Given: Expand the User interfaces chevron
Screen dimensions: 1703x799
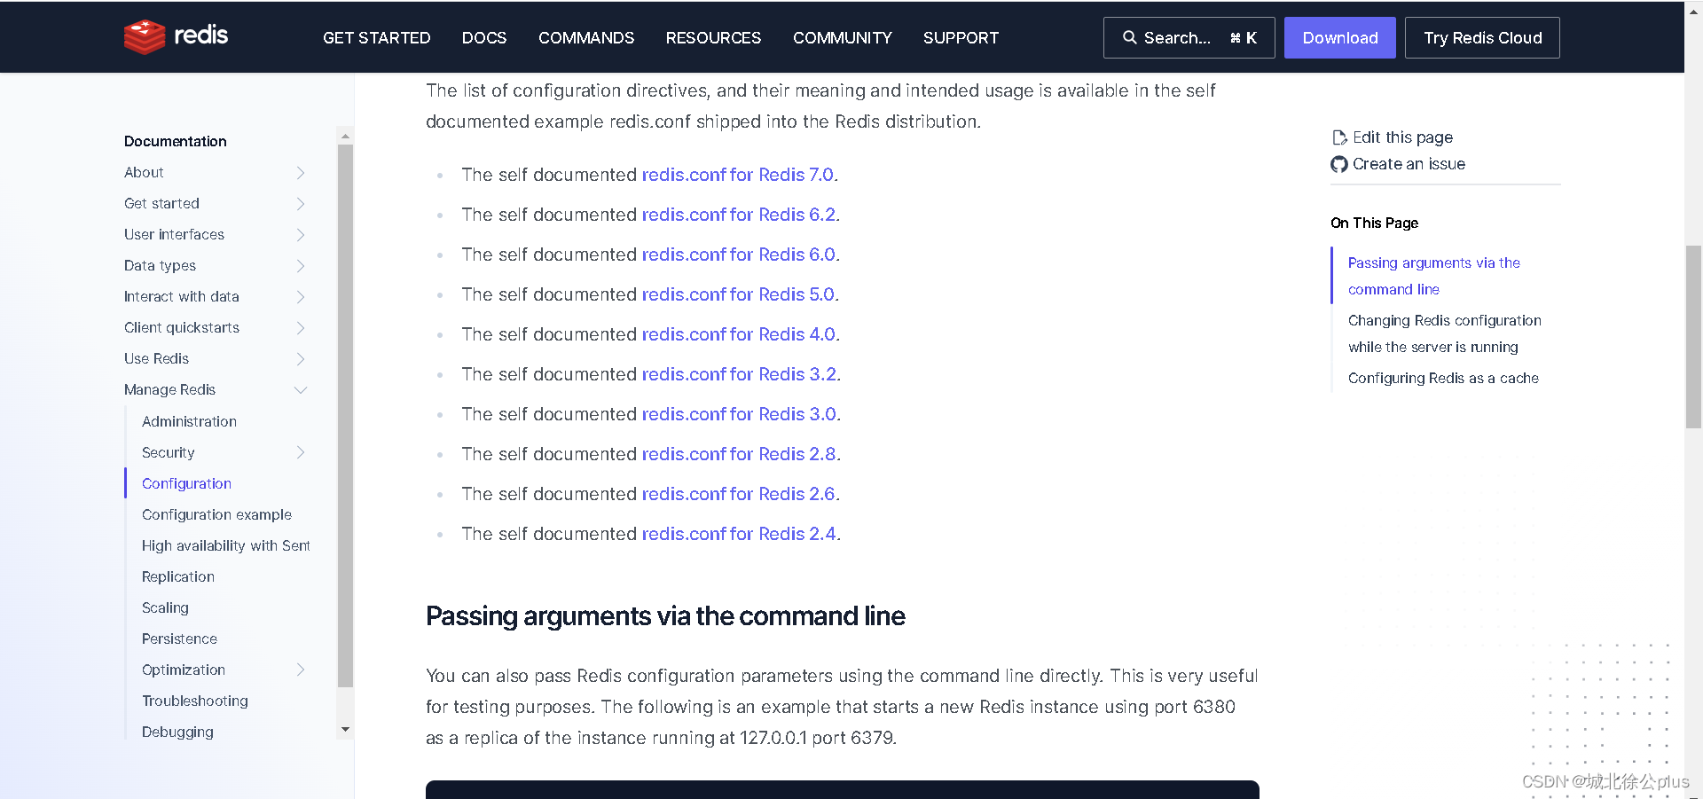Looking at the screenshot, I should pos(301,234).
